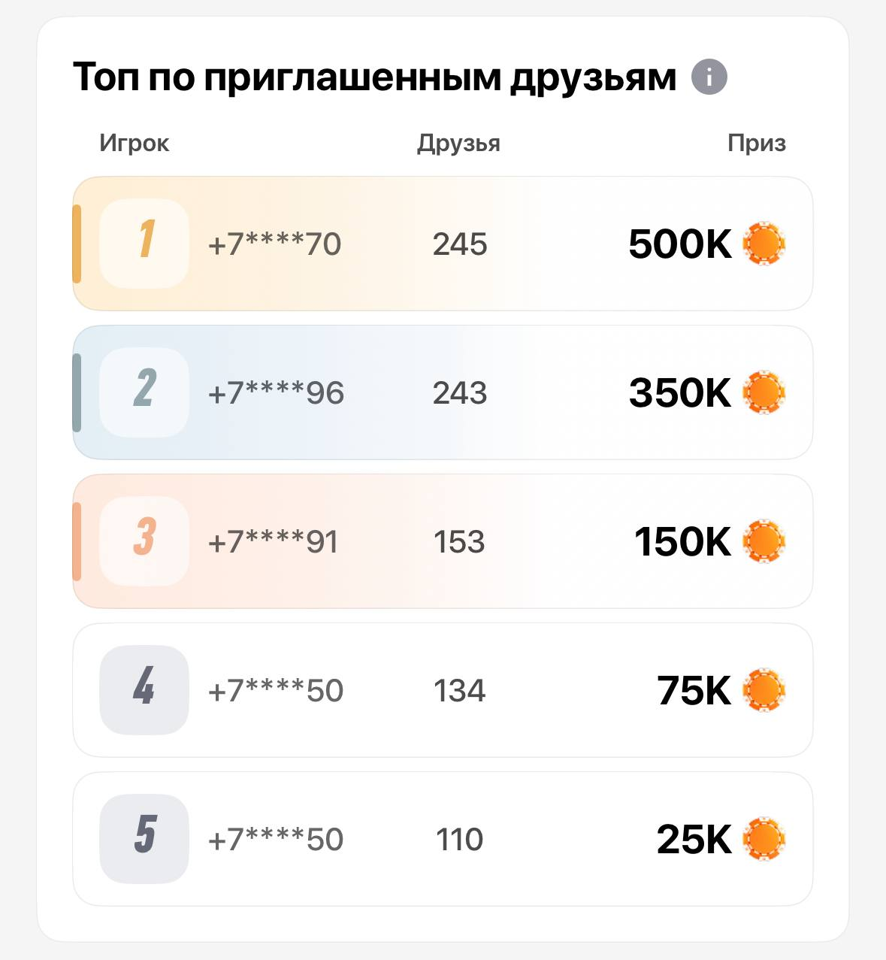Viewport: 886px width, 960px height.
Task: Click the 500K prize amount
Action: click(x=680, y=244)
